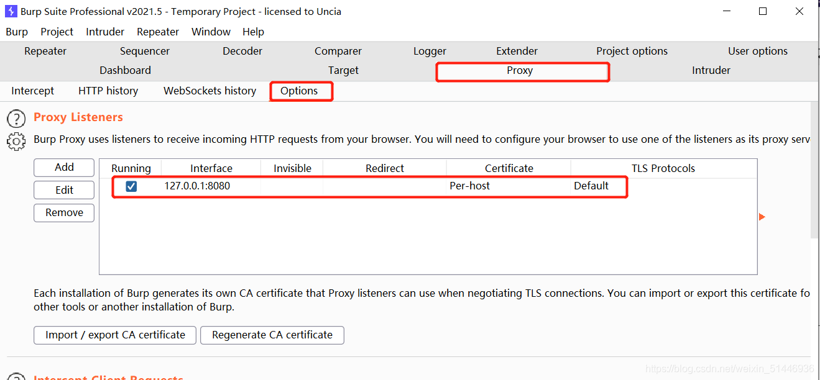
Task: Open the Intercept sub-tab
Action: [x=33, y=91]
